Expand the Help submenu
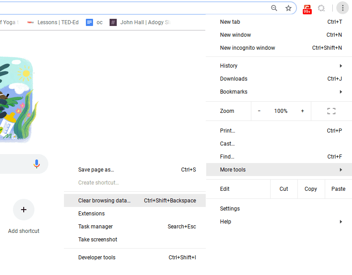This screenshot has width=352, height=275. pos(279,222)
